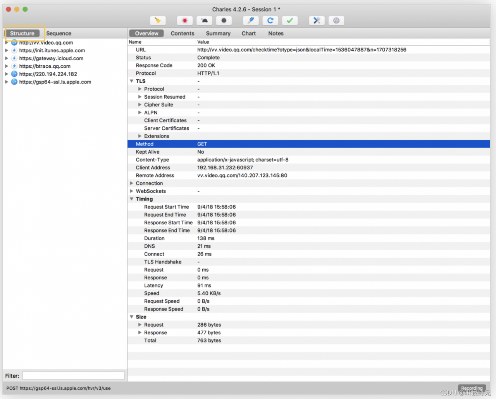Click the blue repeat request icon
This screenshot has width=496, height=399.
coord(270,21)
